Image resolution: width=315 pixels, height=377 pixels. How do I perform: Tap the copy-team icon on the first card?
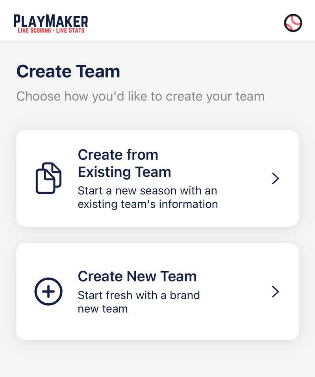coord(49,177)
